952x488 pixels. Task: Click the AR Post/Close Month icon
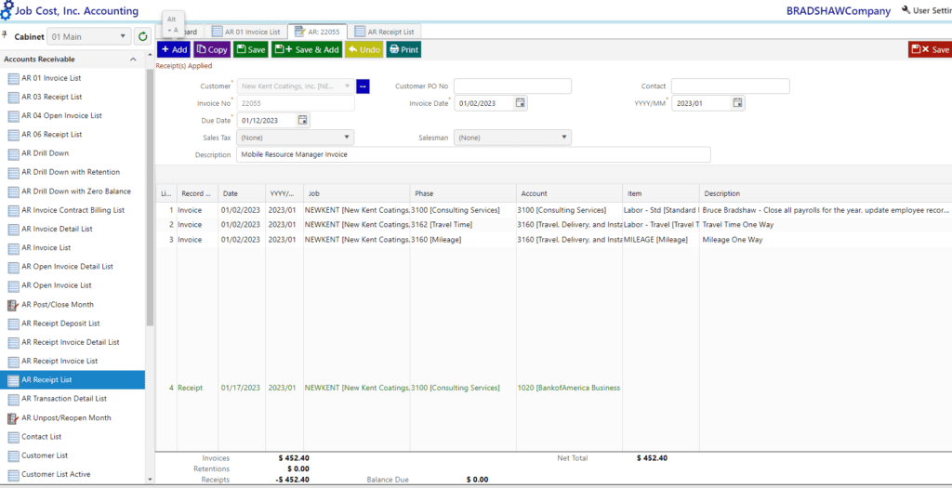pos(13,305)
